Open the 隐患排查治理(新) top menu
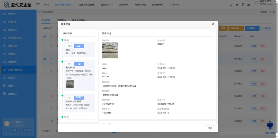 tap(64, 5)
